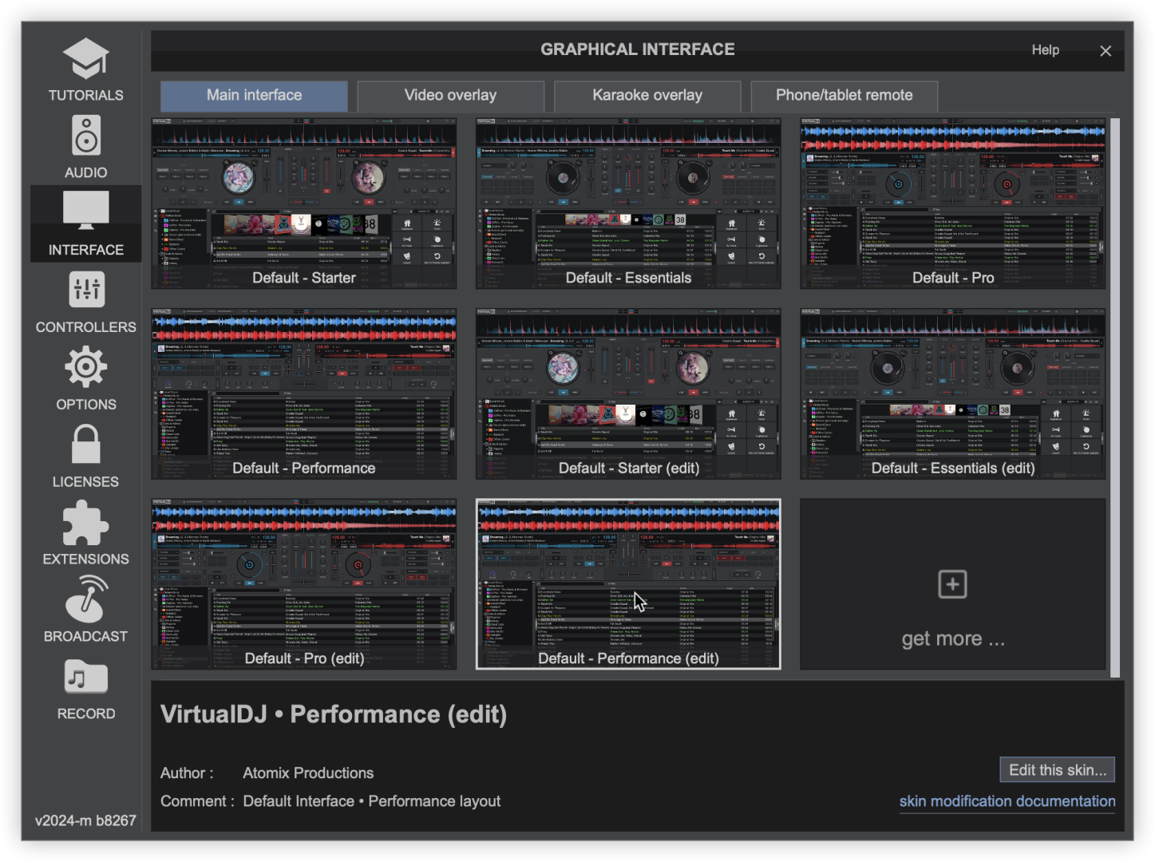Open the Tutorials section icon
The image size is (1155, 862).
tap(85, 60)
